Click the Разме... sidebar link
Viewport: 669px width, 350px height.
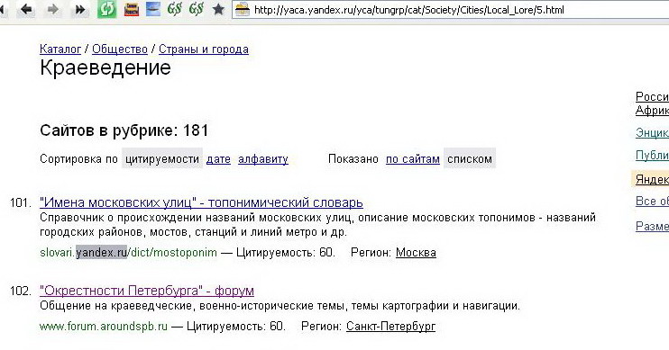pos(652,226)
